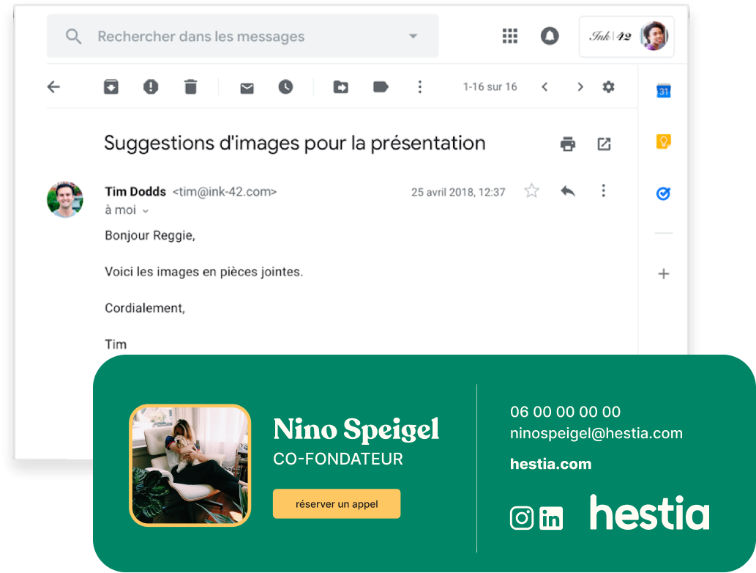Mark the message as unread
756x573 pixels.
click(x=247, y=88)
